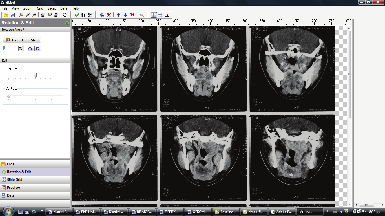The width and height of the screenshot is (385, 216).
Task: Switch to the Adobe taskbar window
Action: 282,212
